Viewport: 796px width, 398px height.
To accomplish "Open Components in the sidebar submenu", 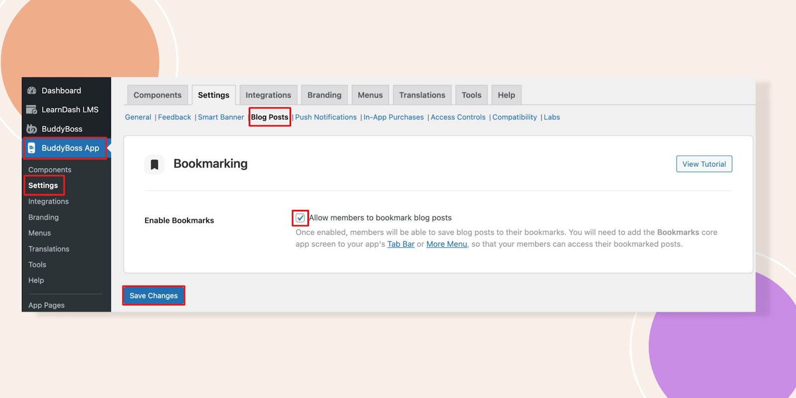I will pos(50,170).
